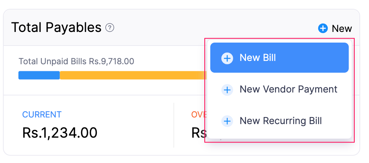Click the Rs.1,234.00 current amount
Screen dimensions: 369x163
[60, 133]
